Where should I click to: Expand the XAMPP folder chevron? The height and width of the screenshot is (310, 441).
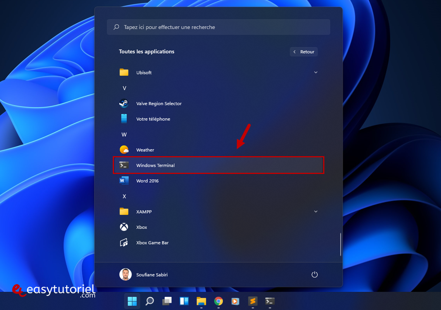(x=315, y=211)
